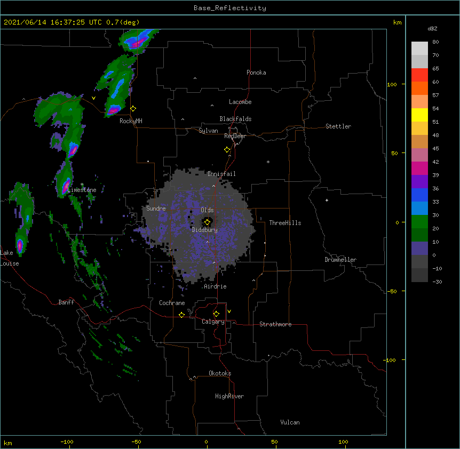The image size is (460, 449).
Task: Click the Sylvan town label
Action: click(x=208, y=131)
